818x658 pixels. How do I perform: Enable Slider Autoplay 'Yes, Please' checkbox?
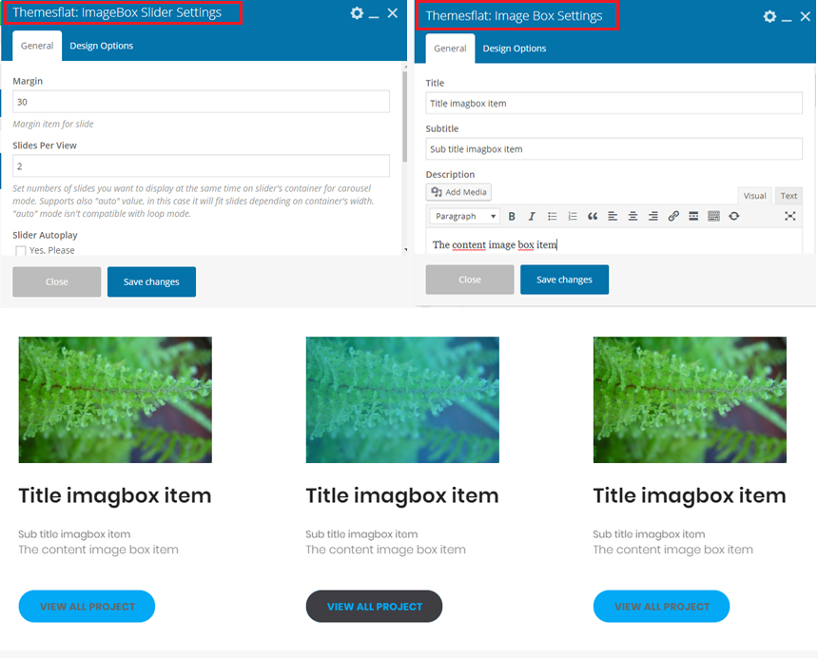tap(20, 251)
